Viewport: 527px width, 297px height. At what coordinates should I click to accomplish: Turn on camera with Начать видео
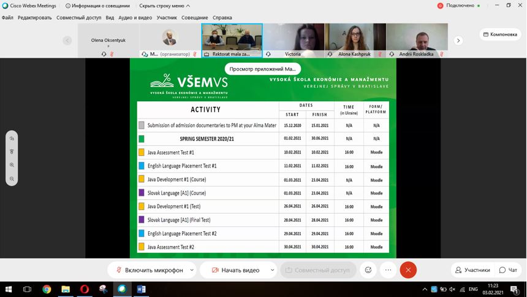click(233, 270)
